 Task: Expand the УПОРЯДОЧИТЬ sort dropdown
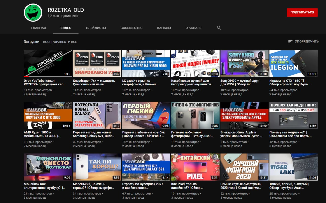[303, 42]
